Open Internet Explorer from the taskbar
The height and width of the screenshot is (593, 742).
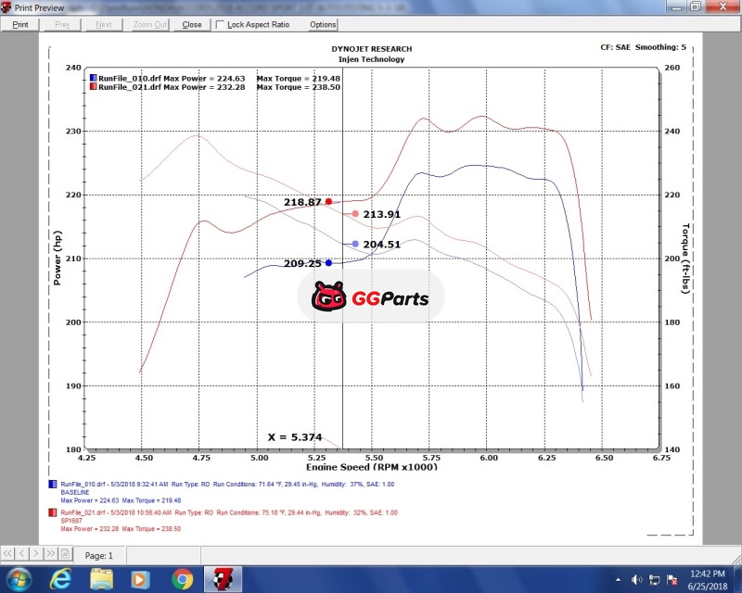point(60,579)
